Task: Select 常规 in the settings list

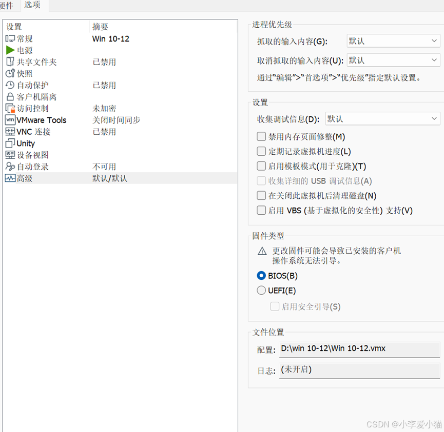Action: click(120, 38)
